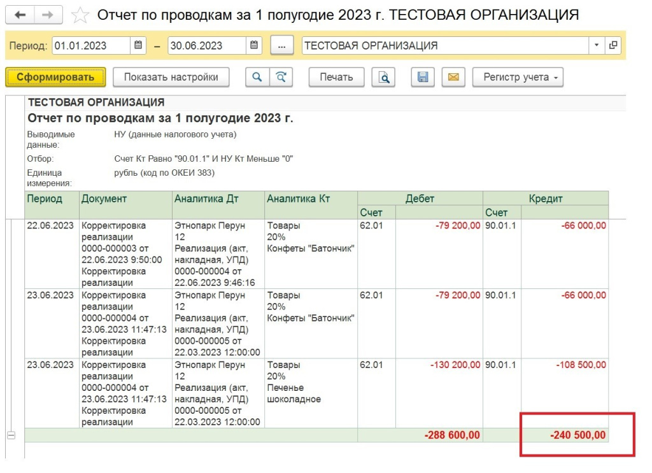
Task: Click рубль (код по ОКЕИ 383) text
Action: click(164, 173)
